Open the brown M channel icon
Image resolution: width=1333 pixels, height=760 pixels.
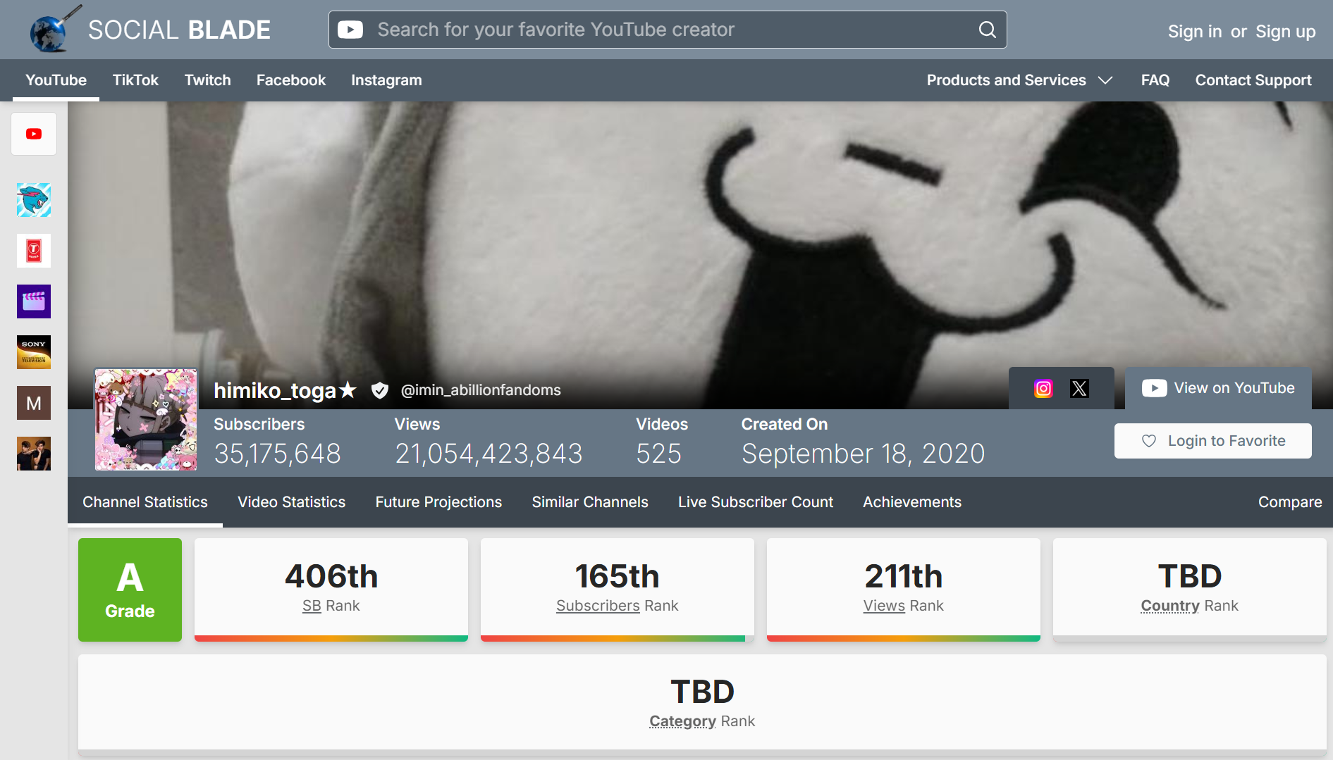coord(34,403)
